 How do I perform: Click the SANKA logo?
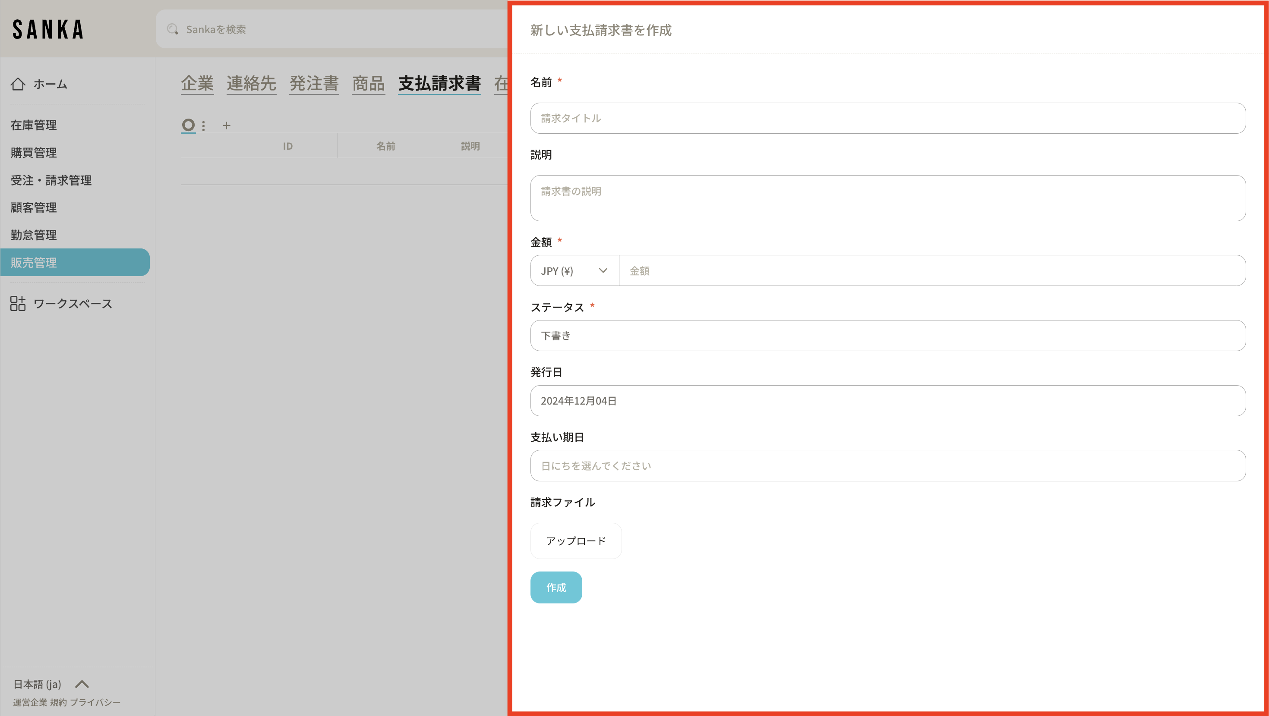48,30
